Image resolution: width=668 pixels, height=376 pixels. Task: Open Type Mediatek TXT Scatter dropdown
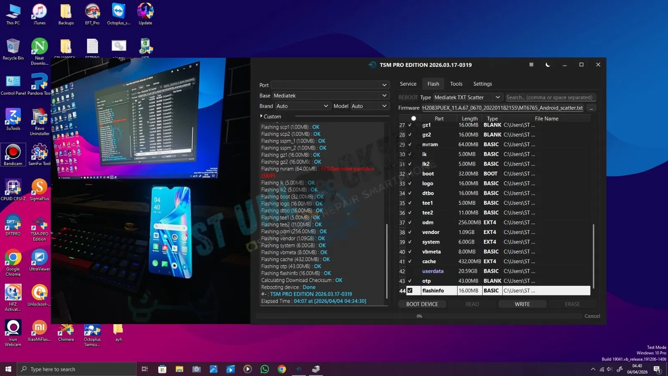(x=467, y=97)
